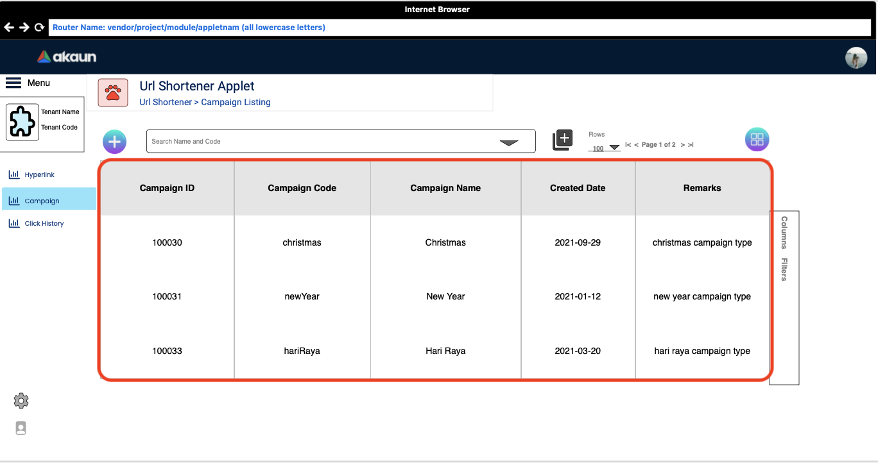The image size is (878, 463).
Task: Open the hamburger Menu icon
Action: [x=13, y=83]
